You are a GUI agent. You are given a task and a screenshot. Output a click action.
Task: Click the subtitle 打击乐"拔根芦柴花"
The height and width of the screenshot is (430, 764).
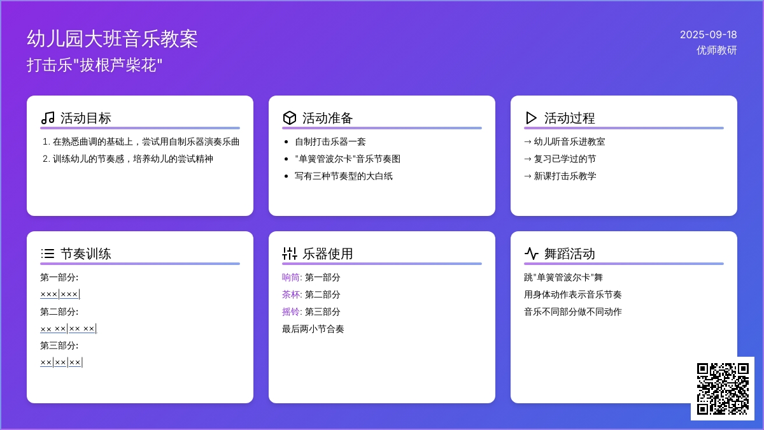(95, 65)
